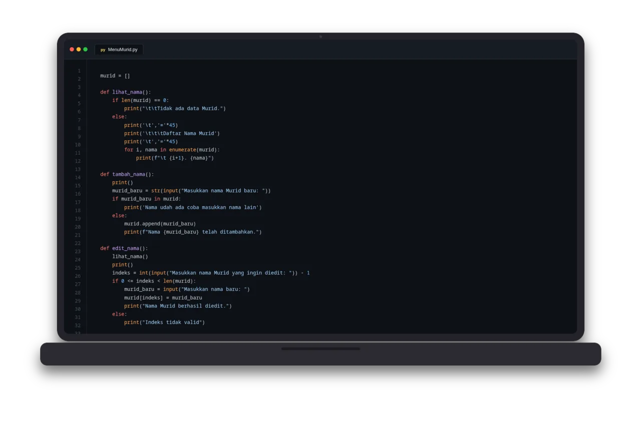This screenshot has height=422, width=641.
Task: Click the 'Indeks tidak valid' print line
Action: coord(164,322)
